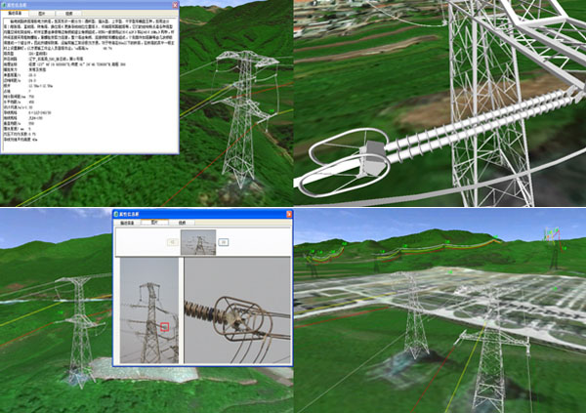Click red defect marker on tower photo

point(165,325)
